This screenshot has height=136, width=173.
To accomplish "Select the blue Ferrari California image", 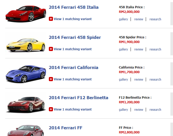I will [x=25, y=74].
